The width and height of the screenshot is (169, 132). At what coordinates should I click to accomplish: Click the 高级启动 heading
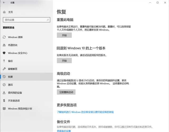click(x=64, y=74)
